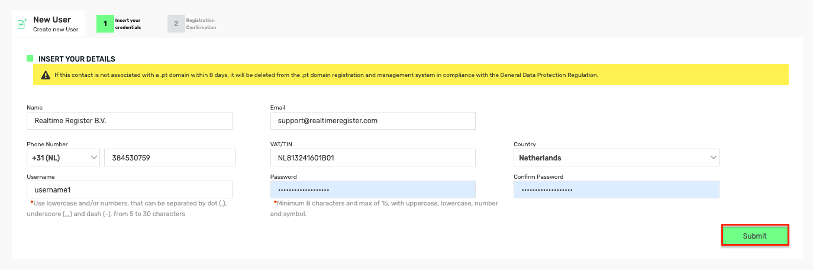Image resolution: width=813 pixels, height=270 pixels.
Task: Click the phone number field with 384530759
Action: point(170,157)
